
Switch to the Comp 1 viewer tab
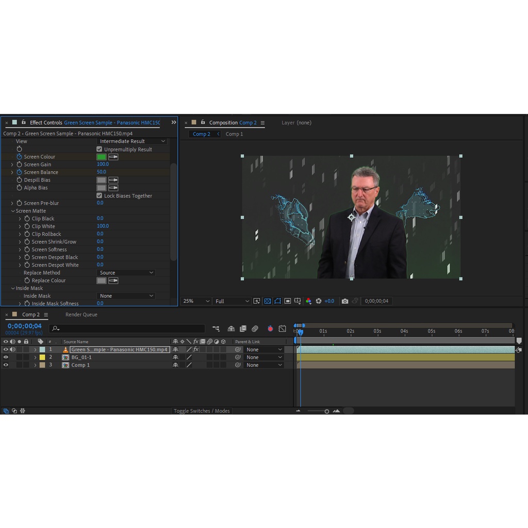click(x=234, y=134)
